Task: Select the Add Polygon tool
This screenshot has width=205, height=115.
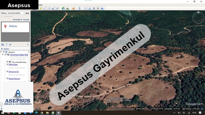Action: coord(45,8)
